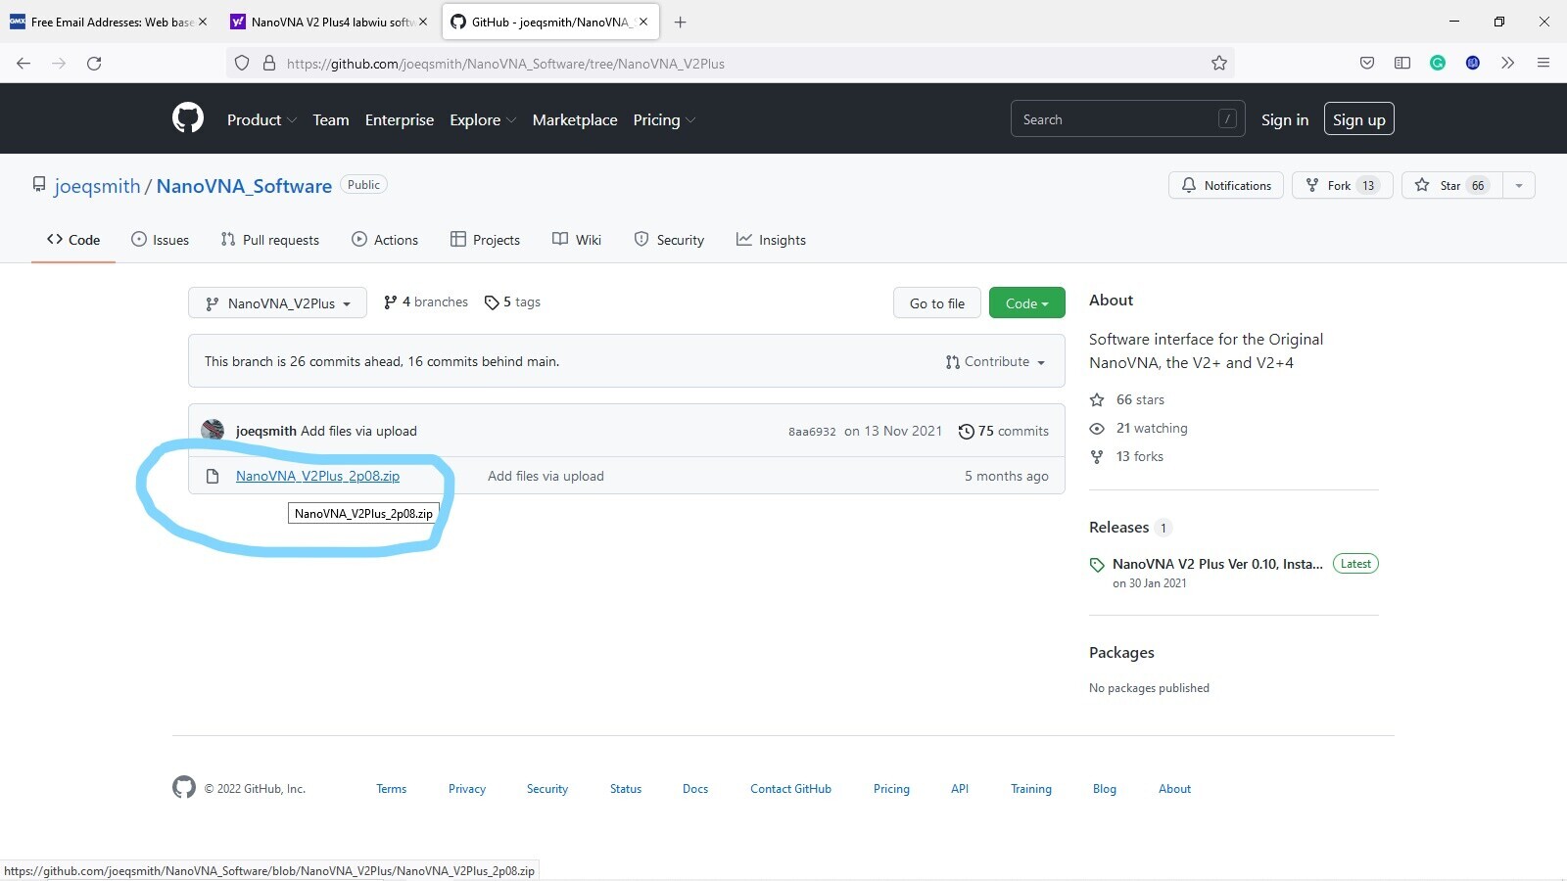
Task: Open the Releases heading link
Action: pos(1118,527)
